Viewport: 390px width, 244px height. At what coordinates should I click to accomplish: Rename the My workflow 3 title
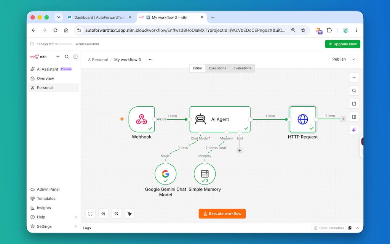point(128,59)
